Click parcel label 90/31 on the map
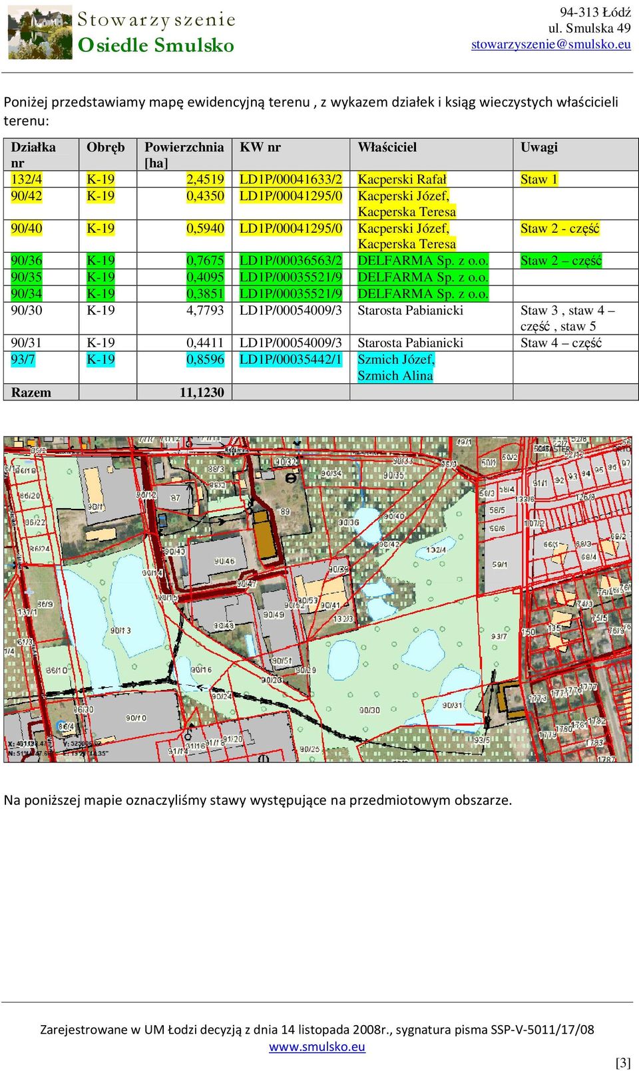The width and height of the screenshot is (639, 1071). point(452,705)
